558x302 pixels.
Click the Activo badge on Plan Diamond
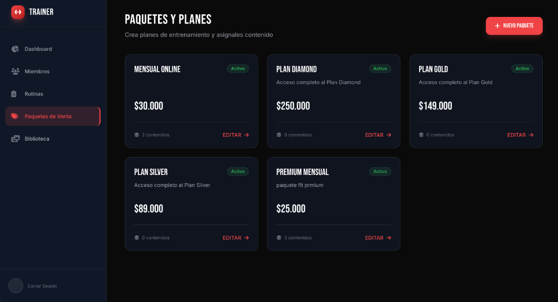coord(380,69)
